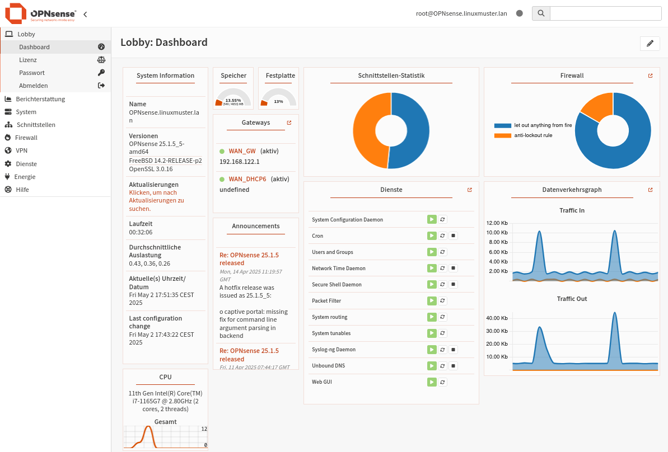Open the WAN_GW gateway link

242,151
